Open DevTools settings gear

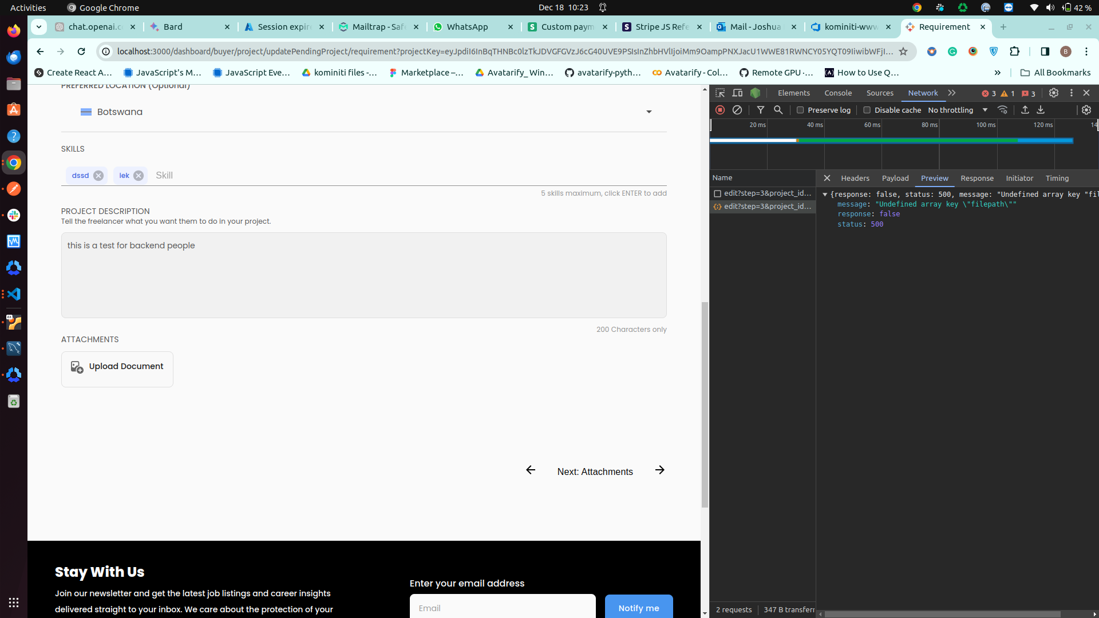point(1053,93)
